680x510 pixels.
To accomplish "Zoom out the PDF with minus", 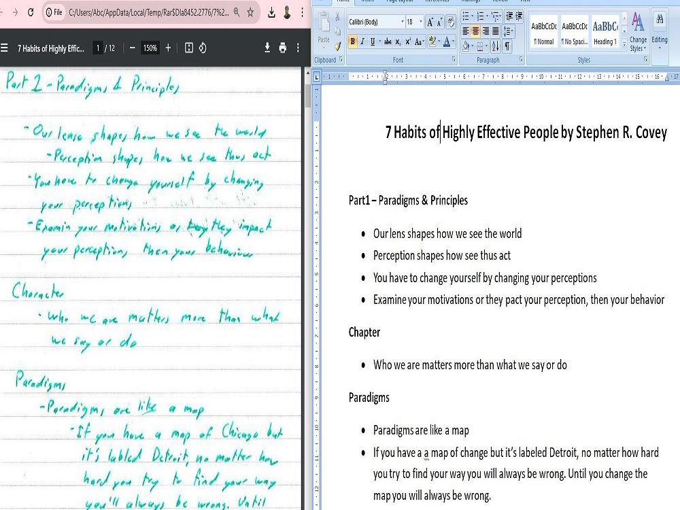I will click(x=133, y=48).
